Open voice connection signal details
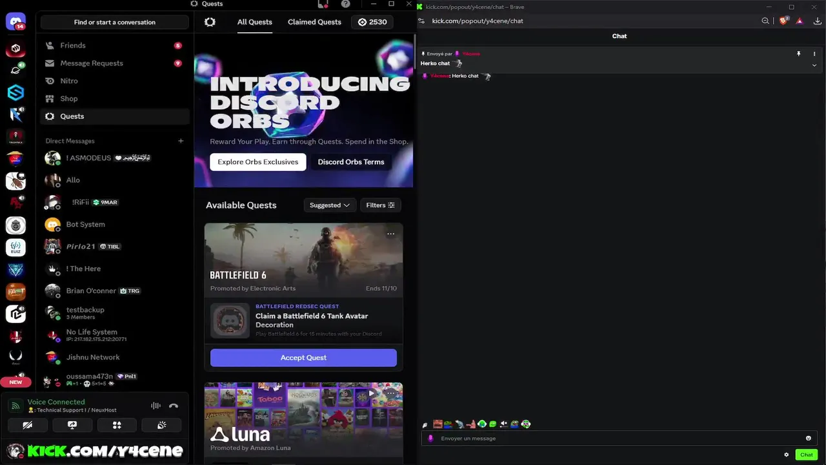 (15, 406)
